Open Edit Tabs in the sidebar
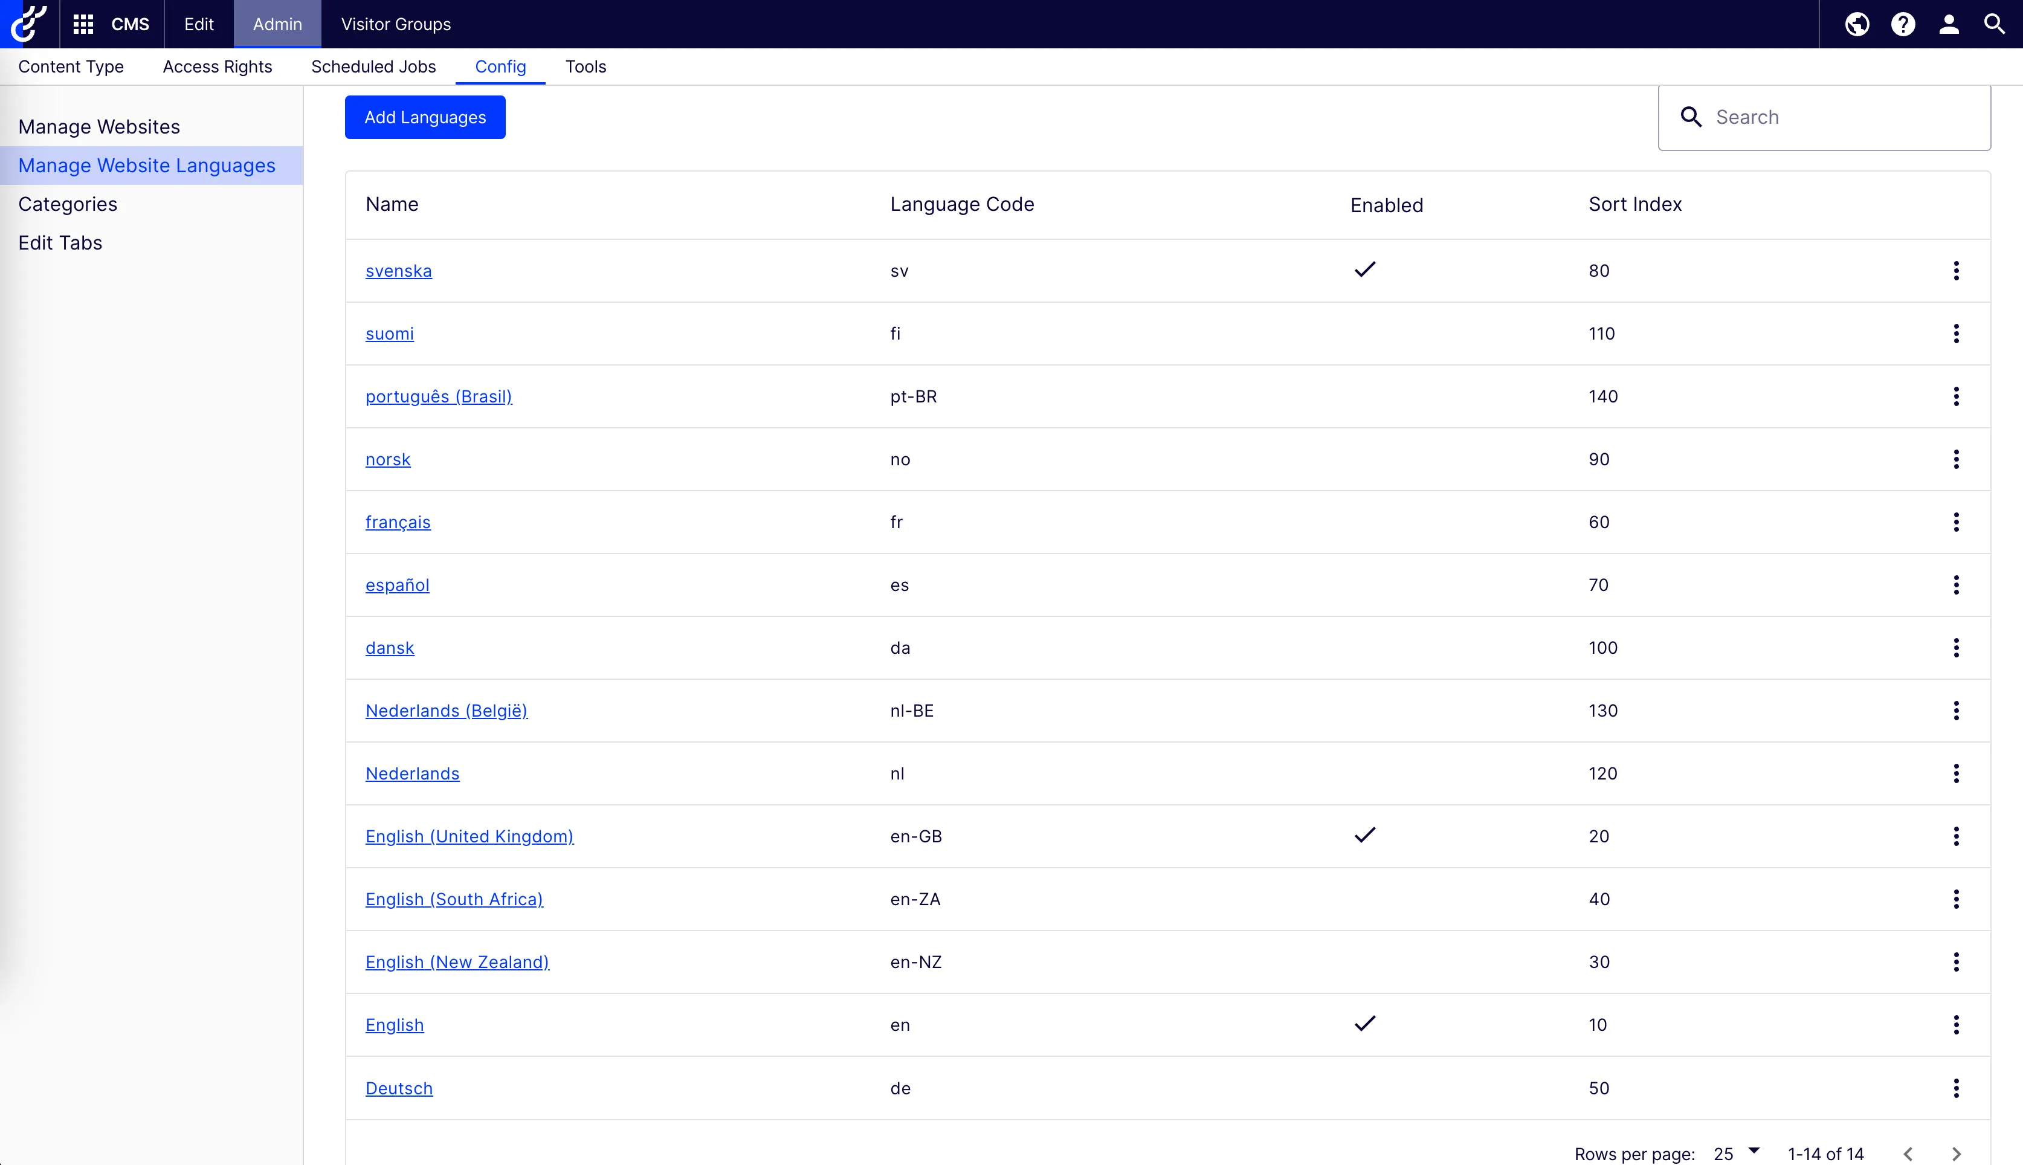The height and width of the screenshot is (1165, 2023). tap(60, 242)
